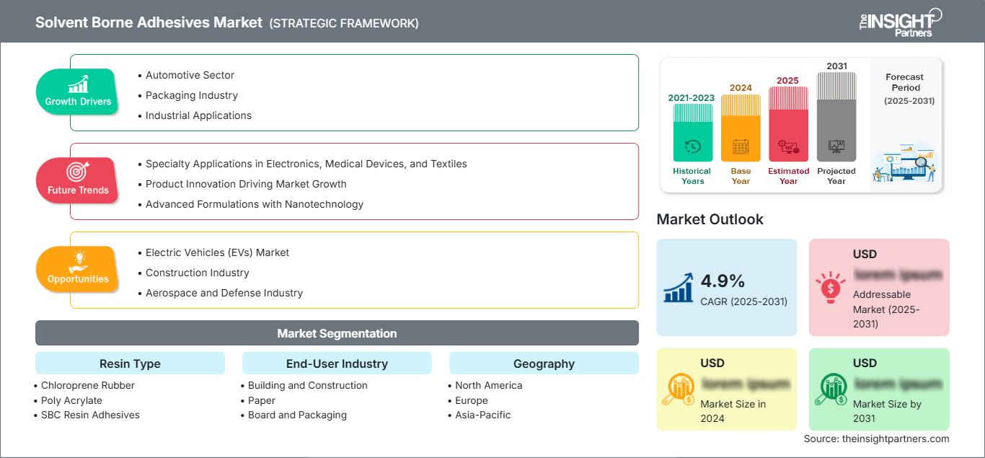Image resolution: width=985 pixels, height=458 pixels.
Task: Click the Historical Years clock icon
Action: click(692, 146)
